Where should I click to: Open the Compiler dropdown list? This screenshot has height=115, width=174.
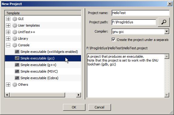click(166, 31)
